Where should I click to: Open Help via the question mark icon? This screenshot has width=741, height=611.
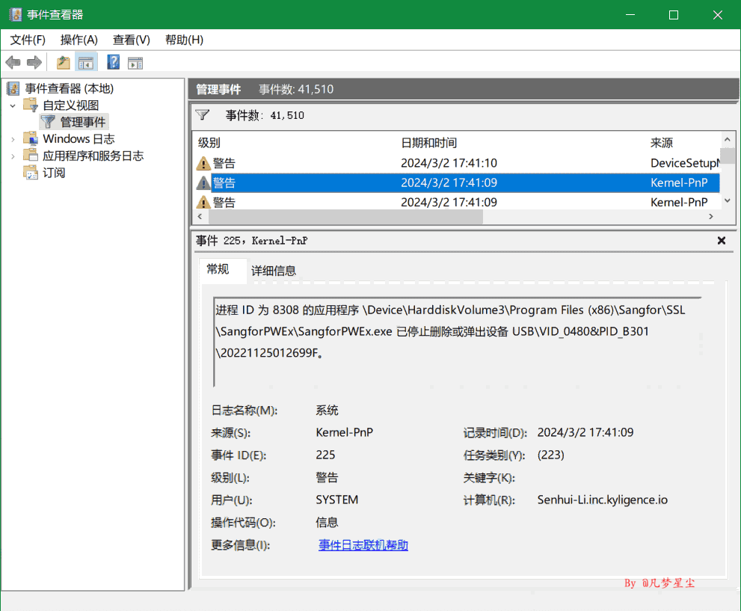pos(114,62)
